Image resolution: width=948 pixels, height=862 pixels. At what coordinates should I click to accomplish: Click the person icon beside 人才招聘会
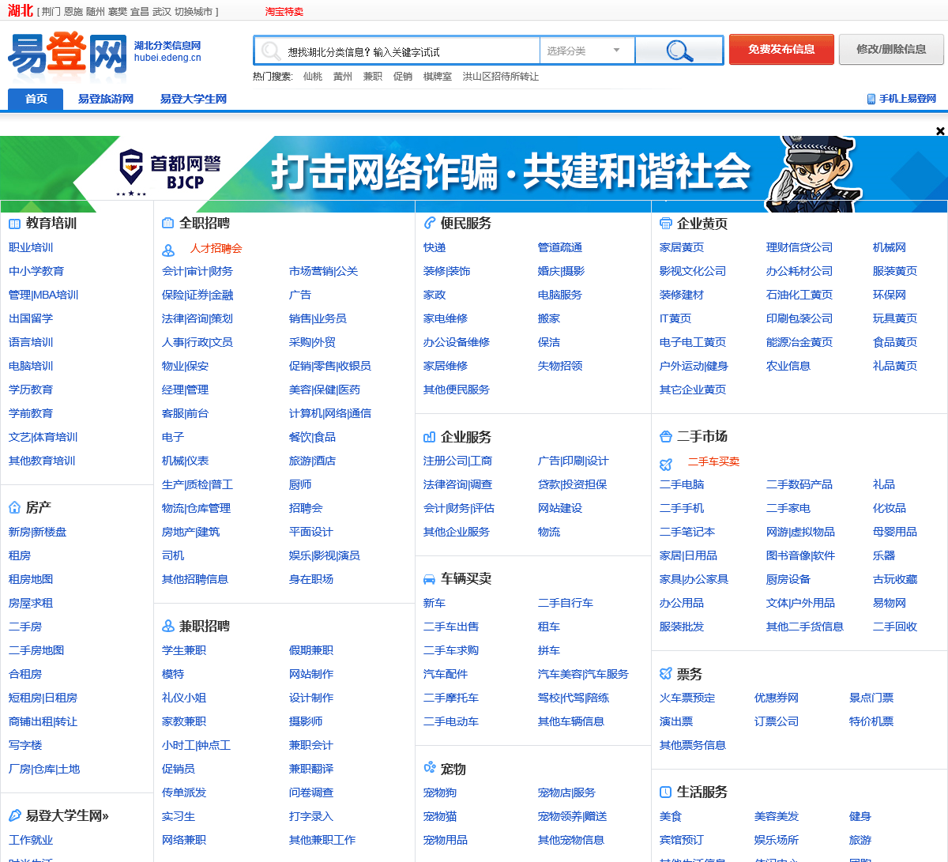pyautogui.click(x=168, y=250)
